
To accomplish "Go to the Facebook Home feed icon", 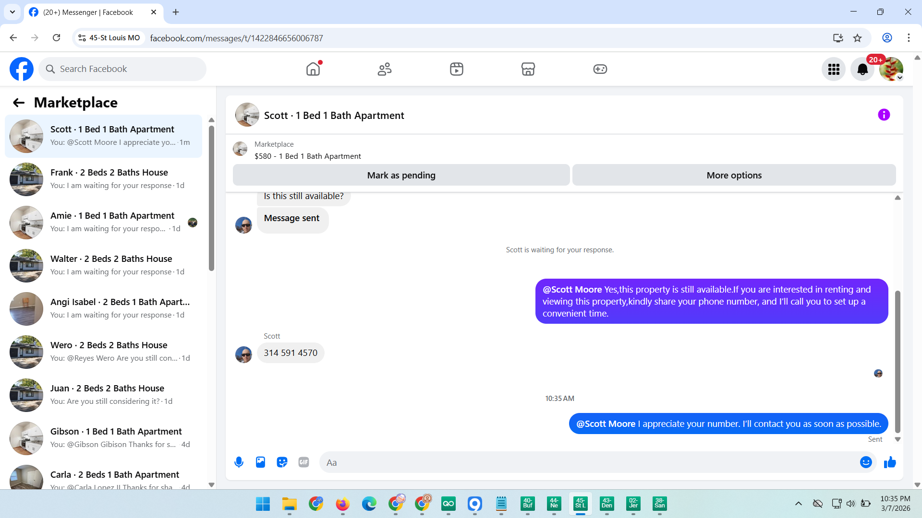I will tap(313, 69).
